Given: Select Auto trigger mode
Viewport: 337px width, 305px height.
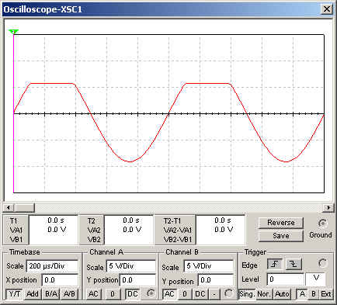Looking at the screenshot, I should pos(282,294).
